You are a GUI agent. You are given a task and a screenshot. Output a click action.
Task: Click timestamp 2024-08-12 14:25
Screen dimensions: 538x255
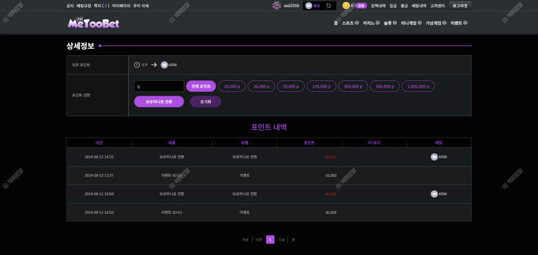point(99,157)
